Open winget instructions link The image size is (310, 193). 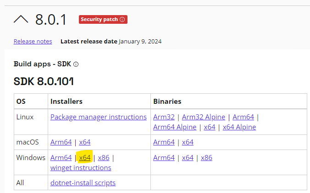[x=81, y=168]
